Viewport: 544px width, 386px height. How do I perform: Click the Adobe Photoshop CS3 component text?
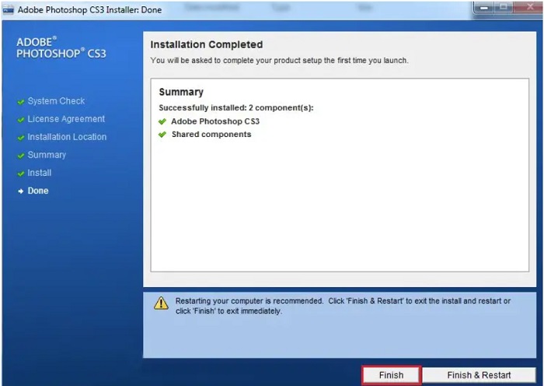[x=215, y=121]
